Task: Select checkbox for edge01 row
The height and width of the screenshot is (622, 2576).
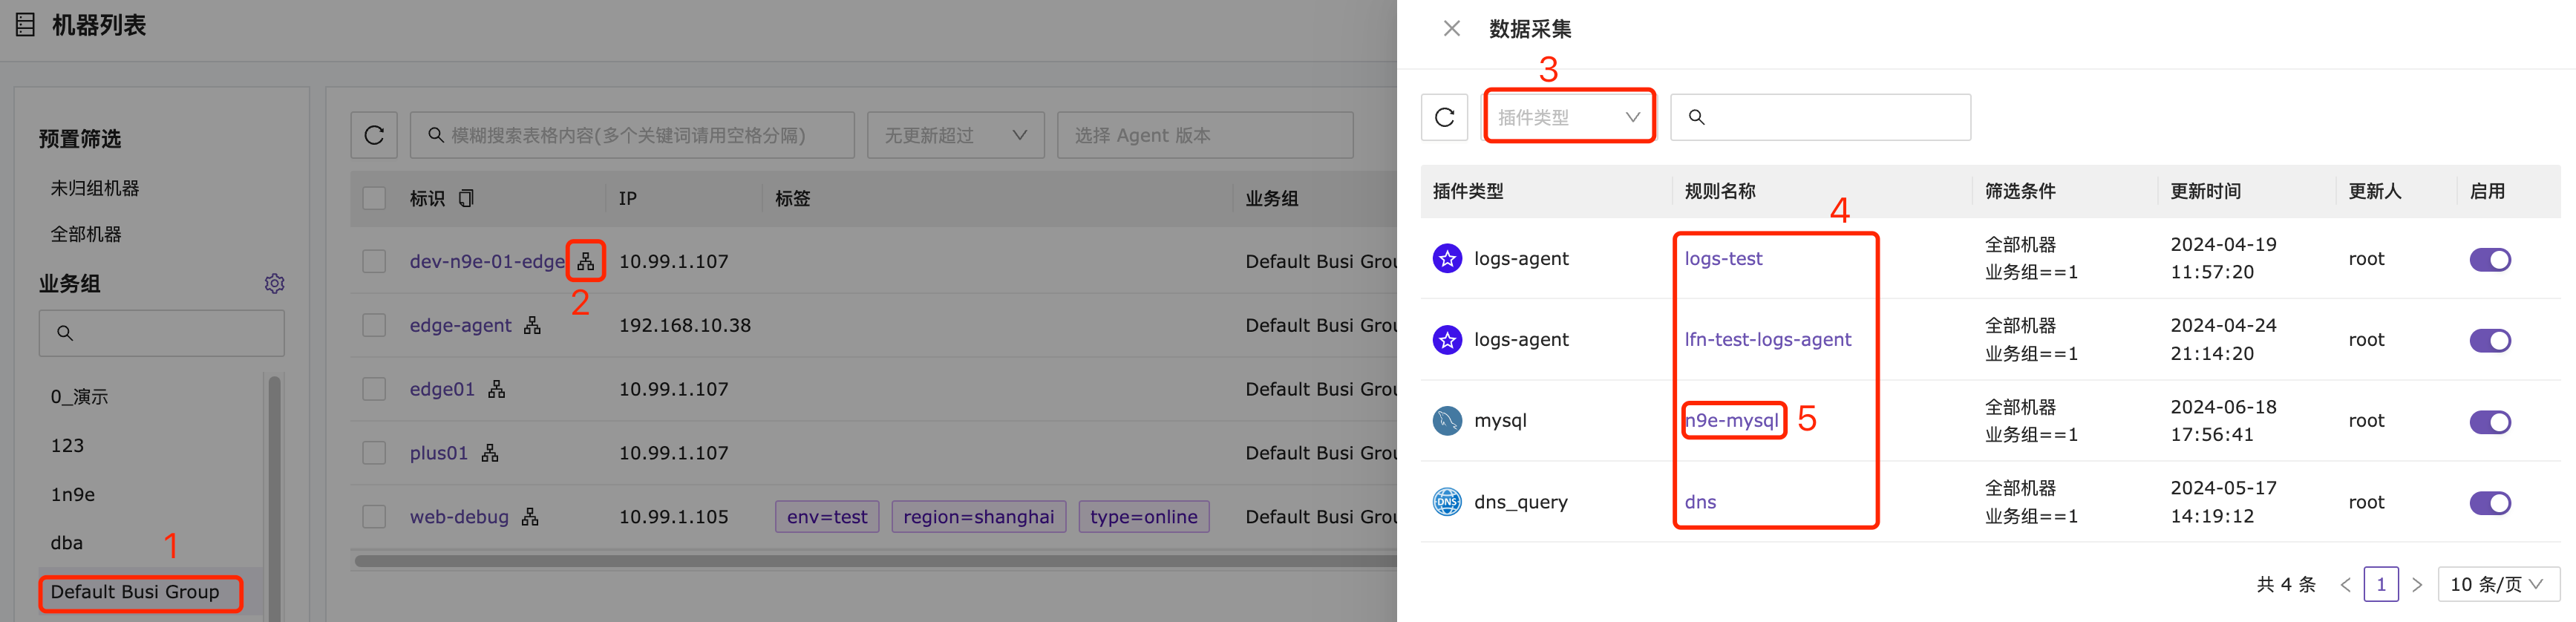Action: click(374, 389)
